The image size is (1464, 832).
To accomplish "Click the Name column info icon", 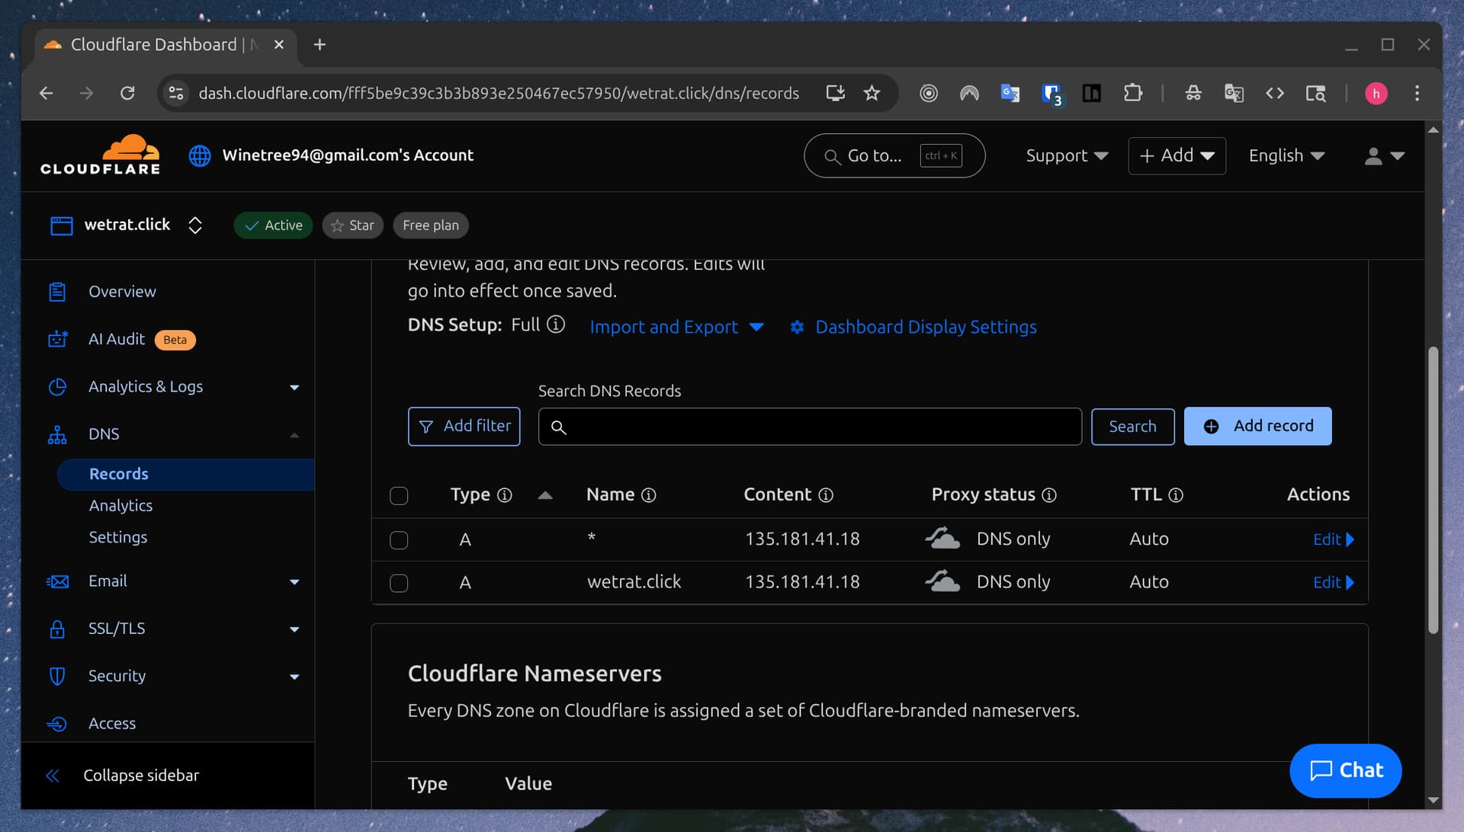I will tap(649, 495).
